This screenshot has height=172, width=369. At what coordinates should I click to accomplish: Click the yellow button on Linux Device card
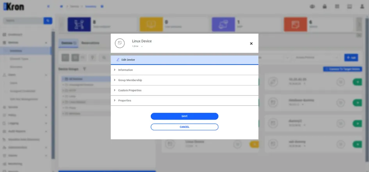coord(254,144)
